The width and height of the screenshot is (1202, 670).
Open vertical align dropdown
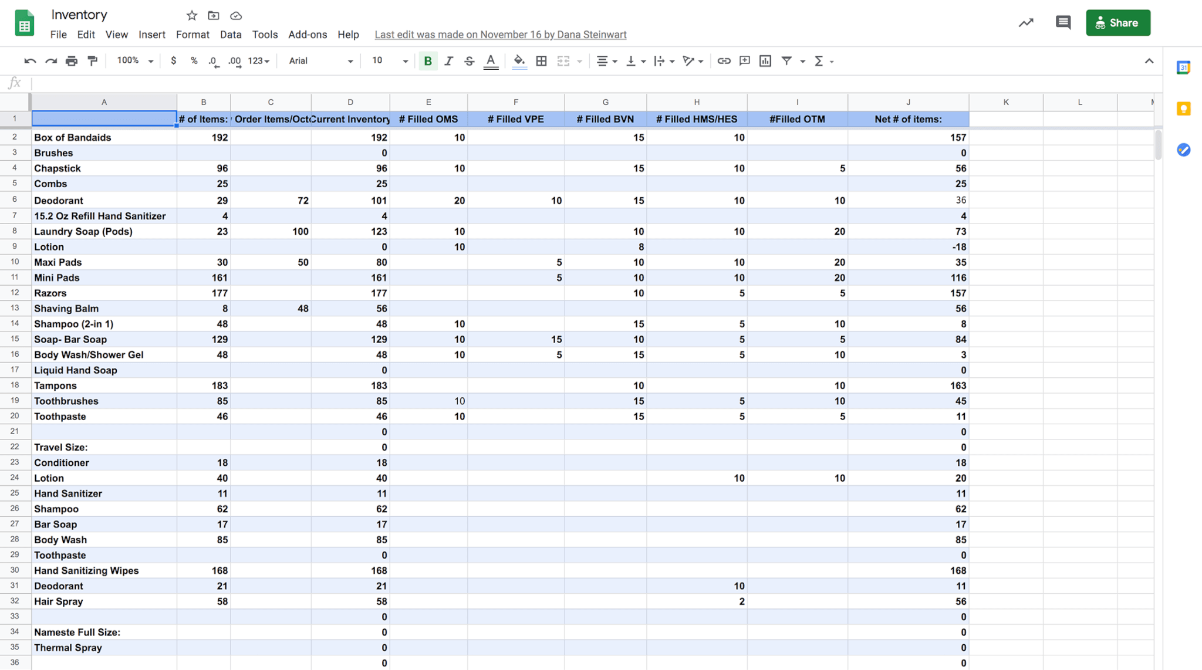[x=636, y=61]
